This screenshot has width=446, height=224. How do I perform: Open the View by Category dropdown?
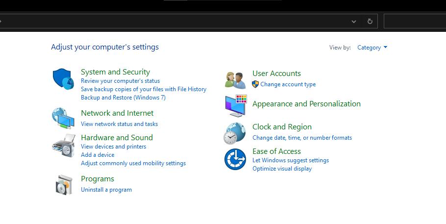[372, 48]
